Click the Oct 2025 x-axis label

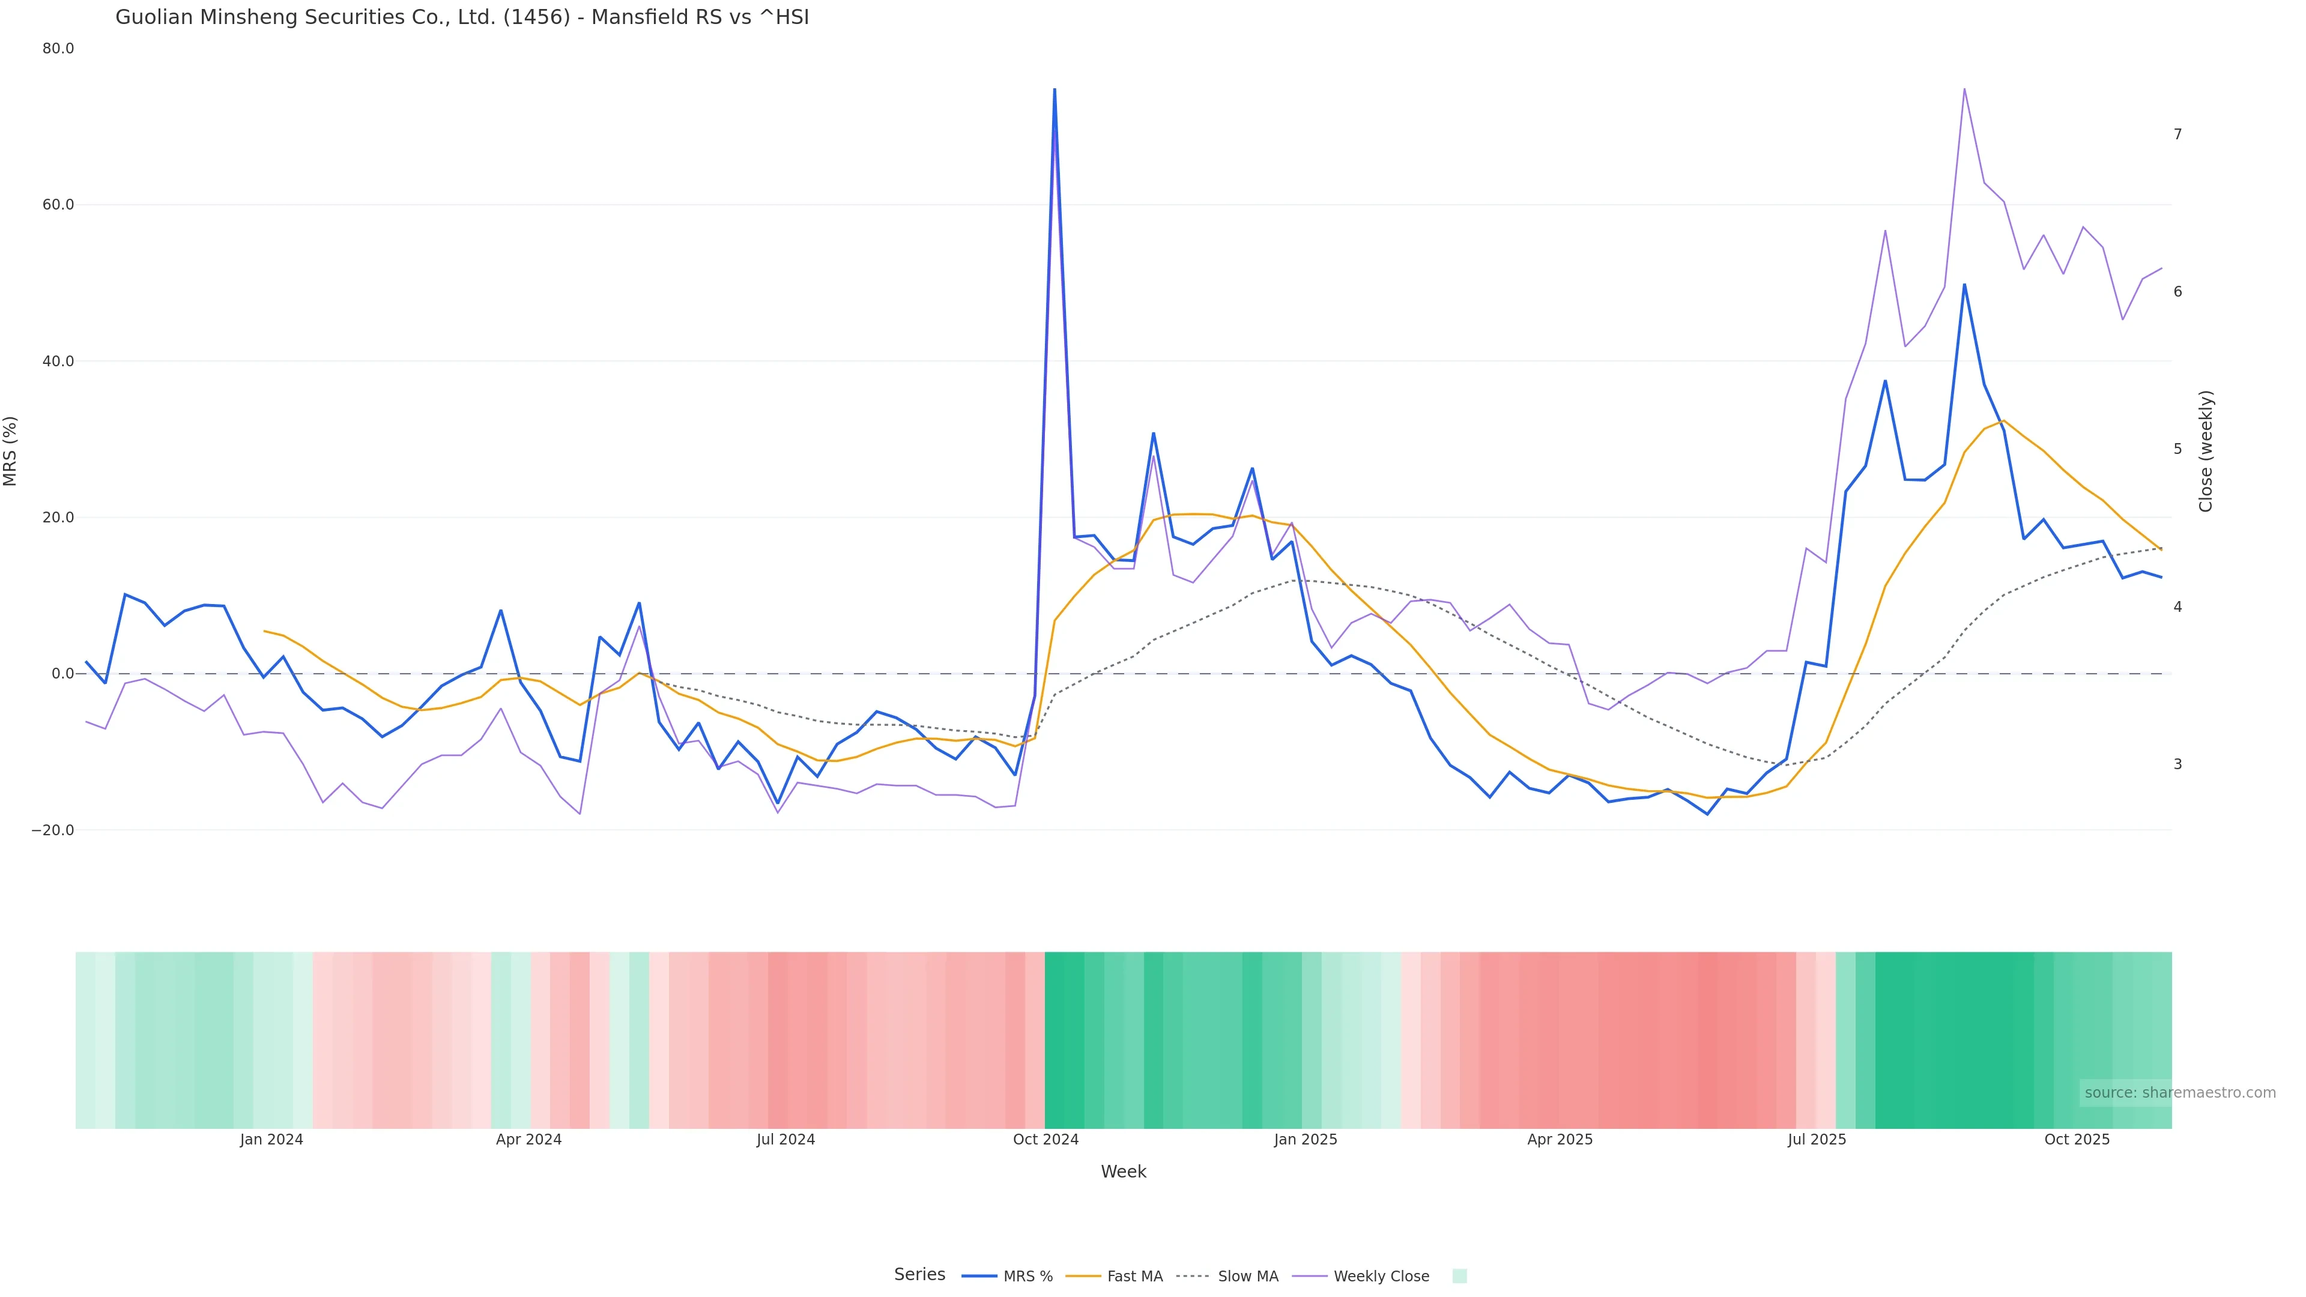[x=2077, y=1140]
